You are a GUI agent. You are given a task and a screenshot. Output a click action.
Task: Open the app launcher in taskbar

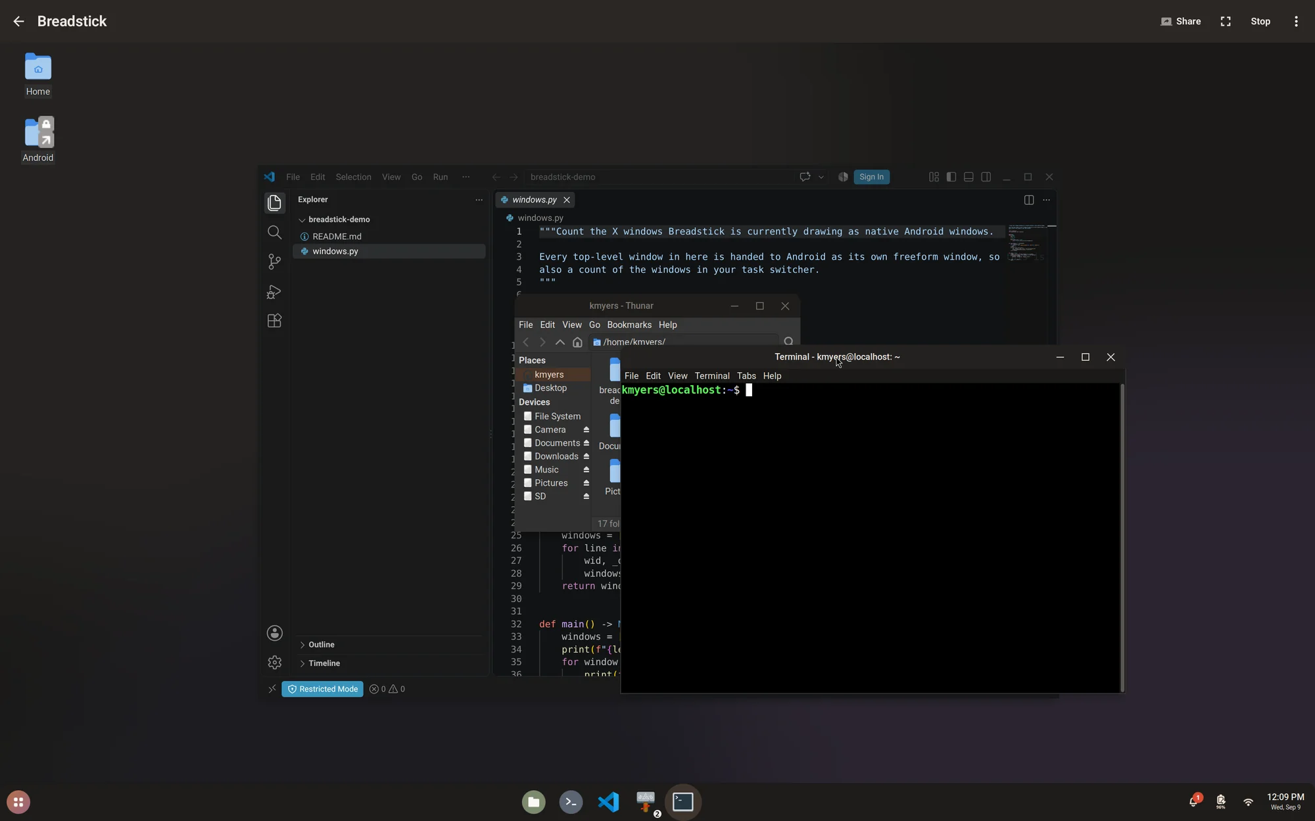(18, 802)
